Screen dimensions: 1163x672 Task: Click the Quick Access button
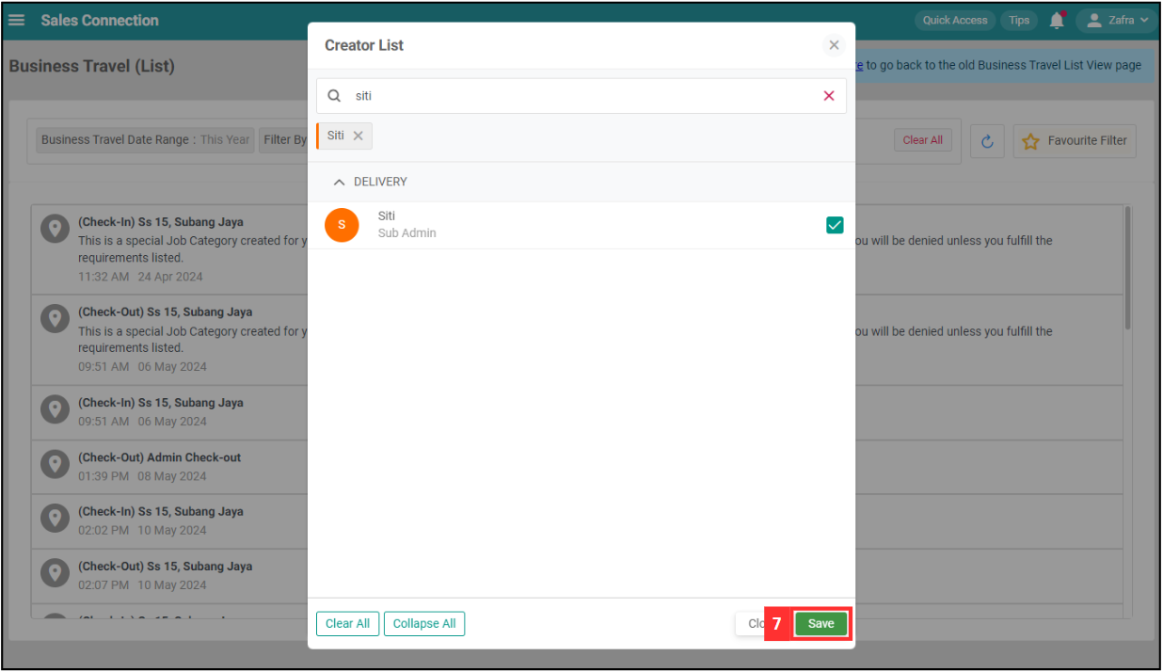955,20
